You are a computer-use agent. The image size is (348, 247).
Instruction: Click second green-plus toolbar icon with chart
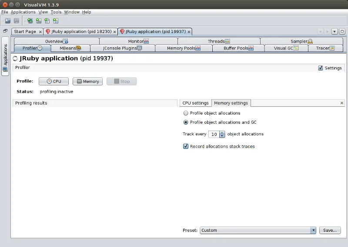39,21
